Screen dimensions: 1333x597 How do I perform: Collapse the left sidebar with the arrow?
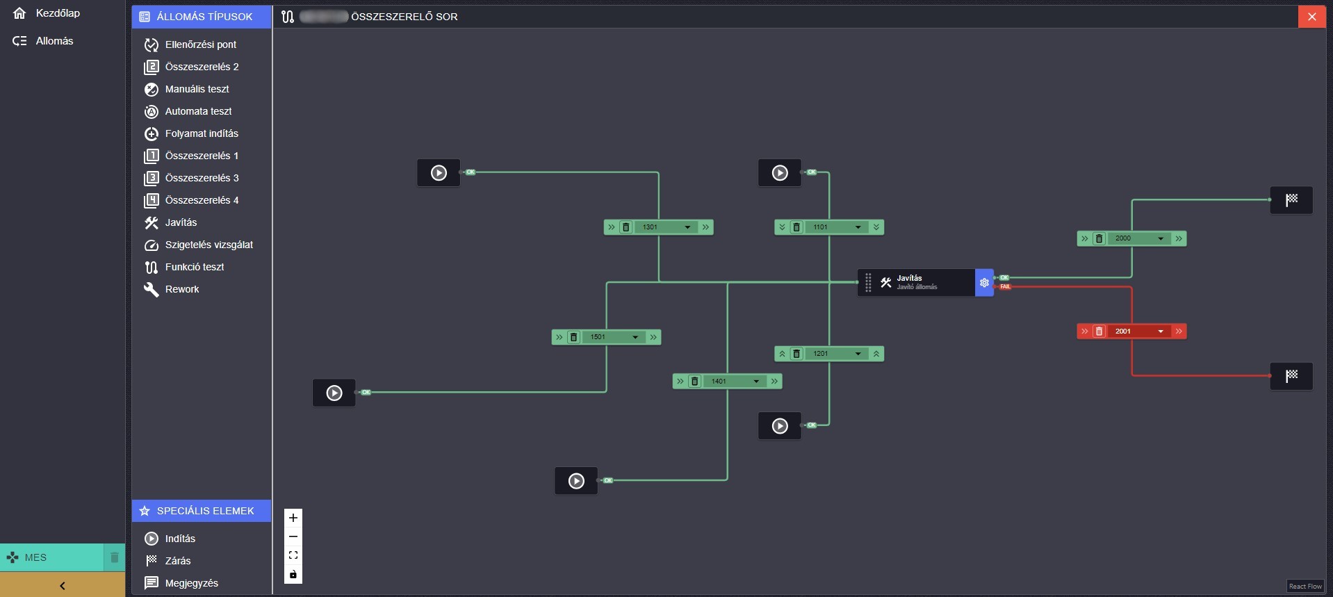coord(63,585)
